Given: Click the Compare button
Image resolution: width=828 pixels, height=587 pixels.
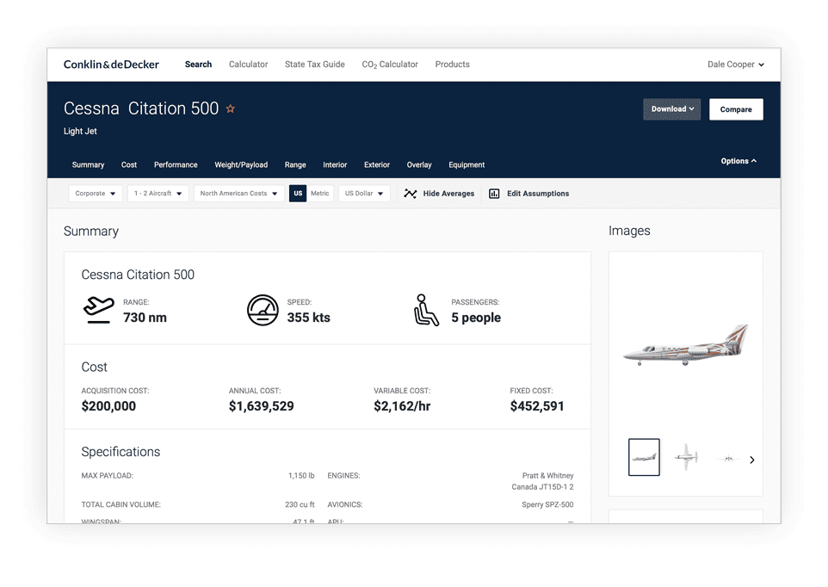Looking at the screenshot, I should 736,109.
